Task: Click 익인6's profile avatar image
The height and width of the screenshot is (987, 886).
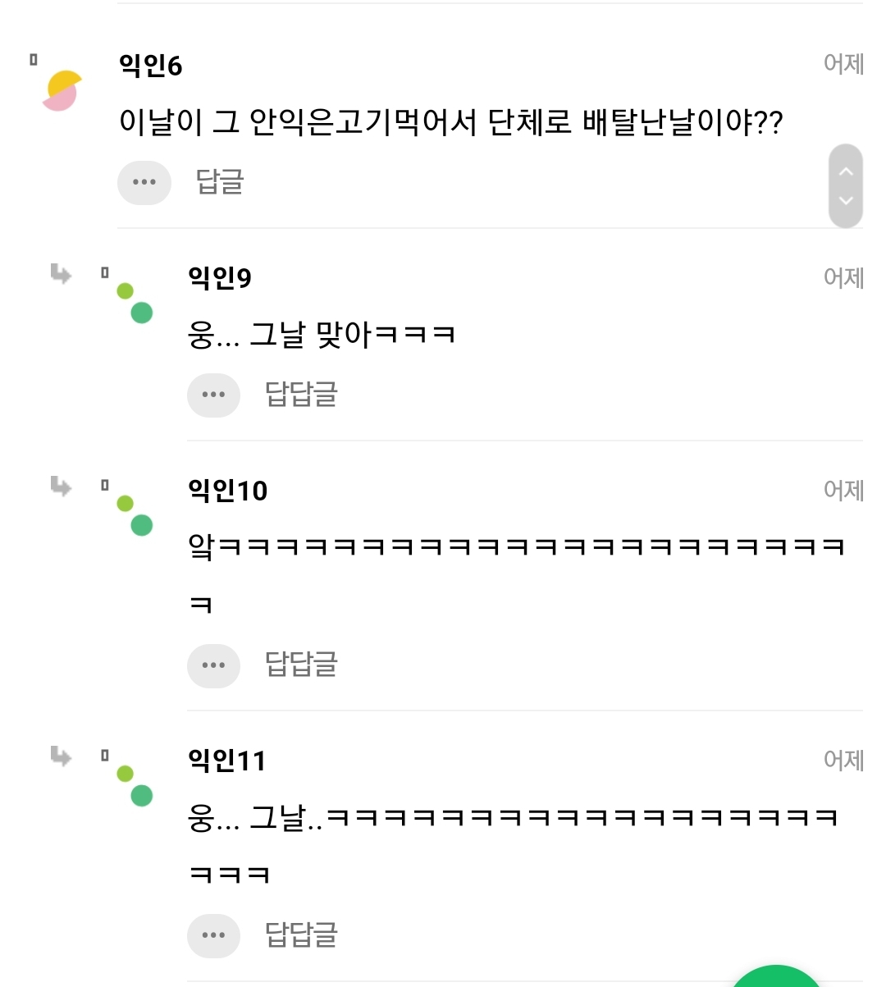Action: coord(62,90)
